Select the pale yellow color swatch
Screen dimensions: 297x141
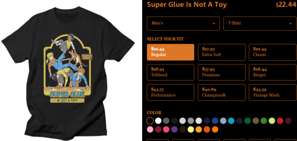point(190,129)
